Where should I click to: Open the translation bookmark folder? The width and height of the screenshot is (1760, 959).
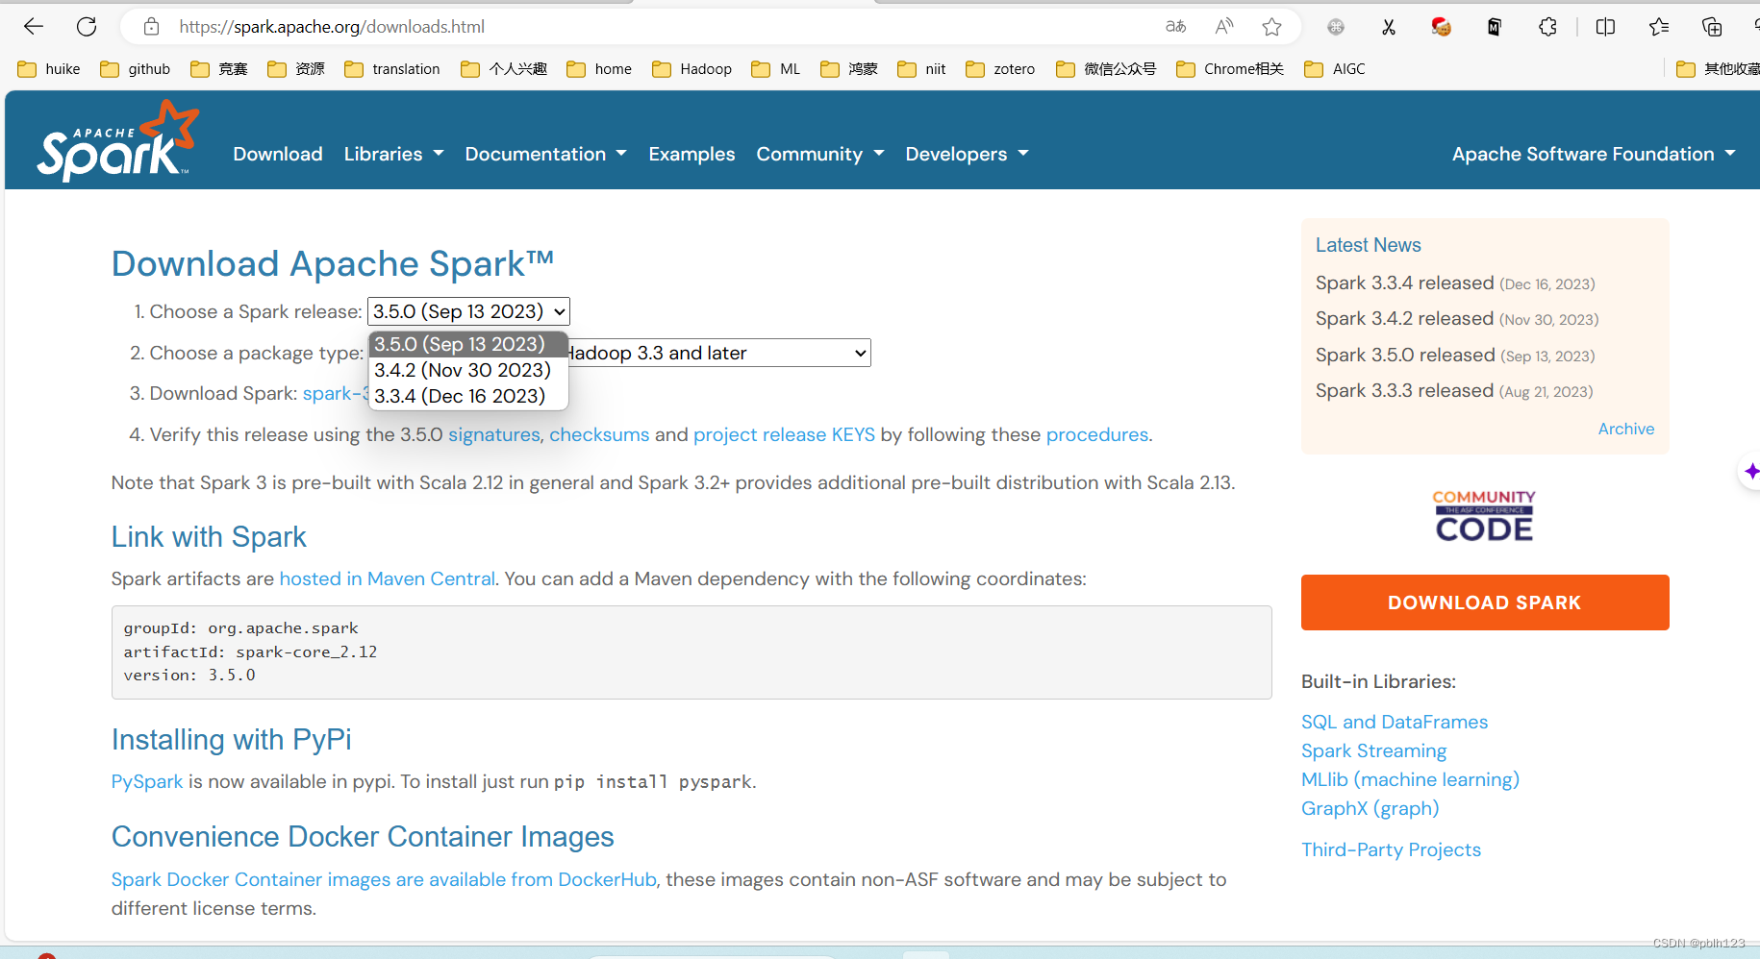(392, 69)
